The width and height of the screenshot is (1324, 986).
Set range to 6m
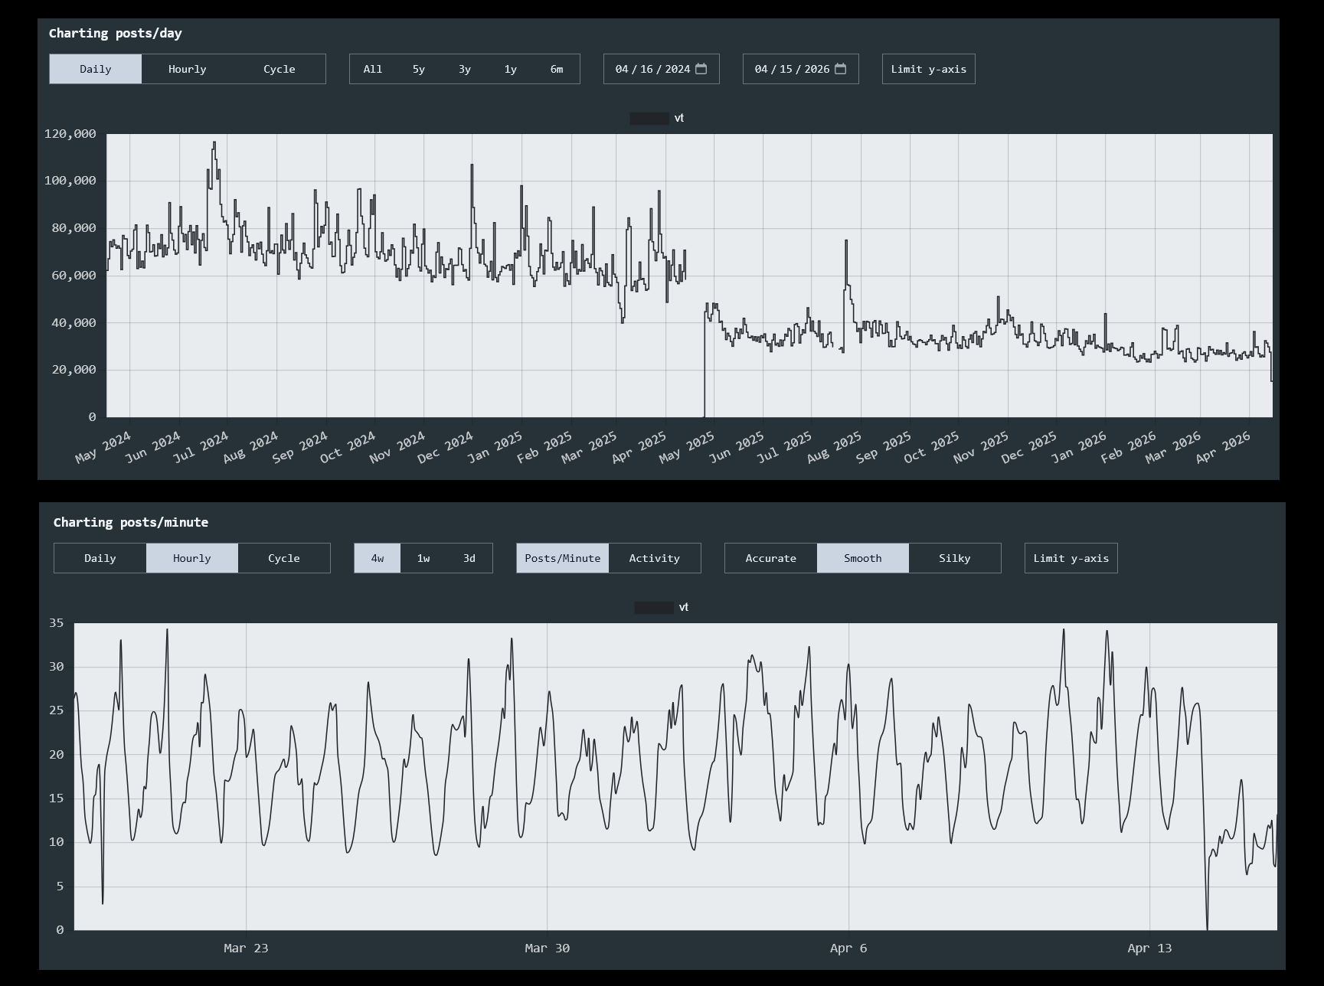click(x=557, y=69)
